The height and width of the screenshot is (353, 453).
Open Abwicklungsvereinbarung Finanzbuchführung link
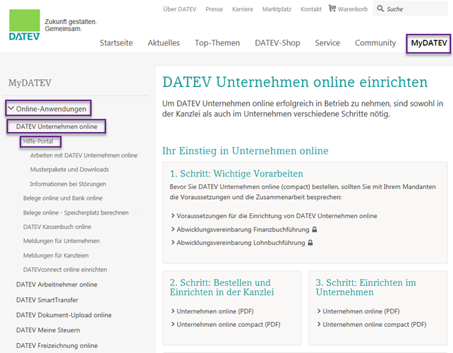tap(243, 229)
